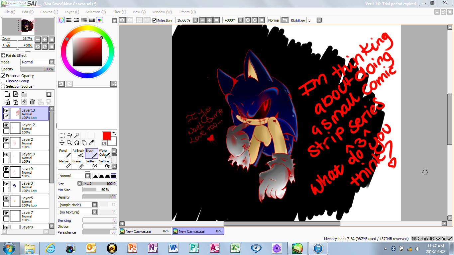Toggle Preserve Opacity checkbox
454x255 pixels.
point(3,76)
